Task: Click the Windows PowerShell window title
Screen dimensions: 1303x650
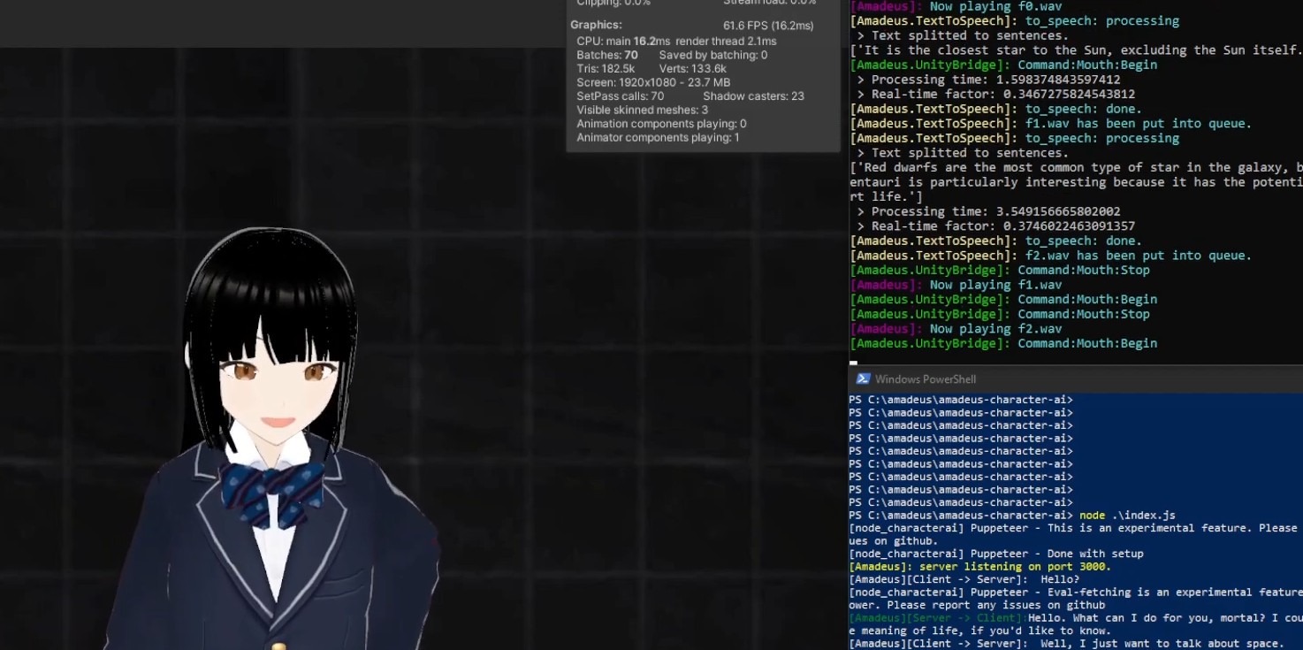Action: pos(926,379)
